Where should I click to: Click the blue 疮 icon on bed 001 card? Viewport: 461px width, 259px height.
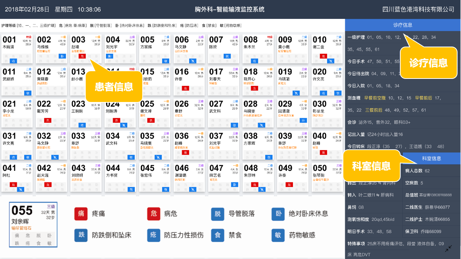coord(13,61)
